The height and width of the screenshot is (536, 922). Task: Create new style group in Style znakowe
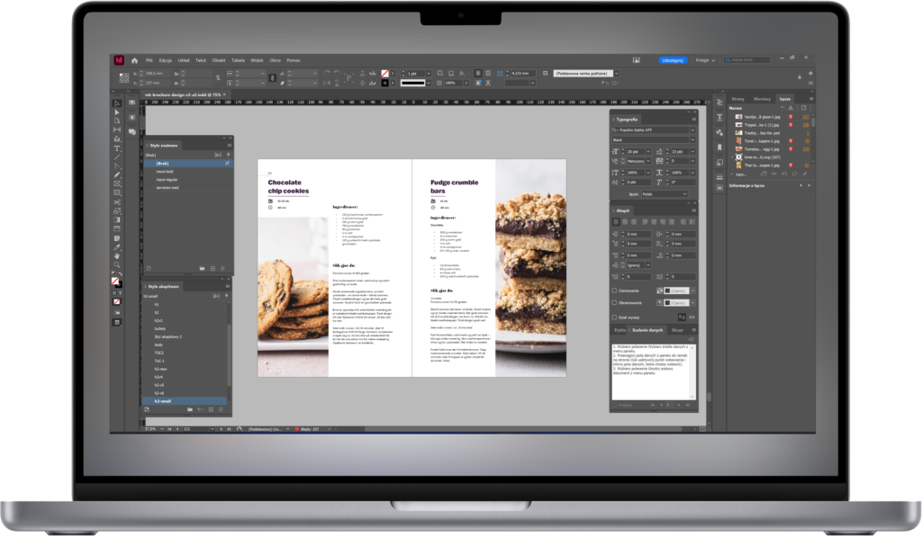pyautogui.click(x=202, y=268)
